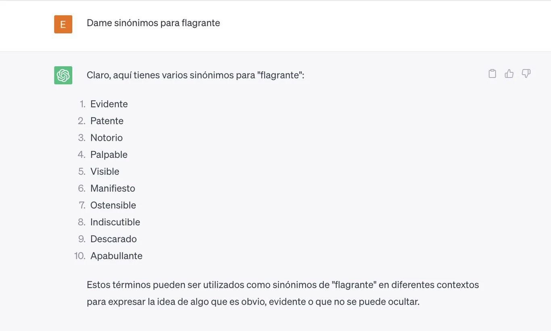Select the synonym "Notorio"

pos(106,138)
